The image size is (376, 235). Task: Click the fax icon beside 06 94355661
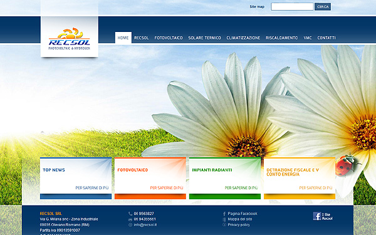coord(130,219)
